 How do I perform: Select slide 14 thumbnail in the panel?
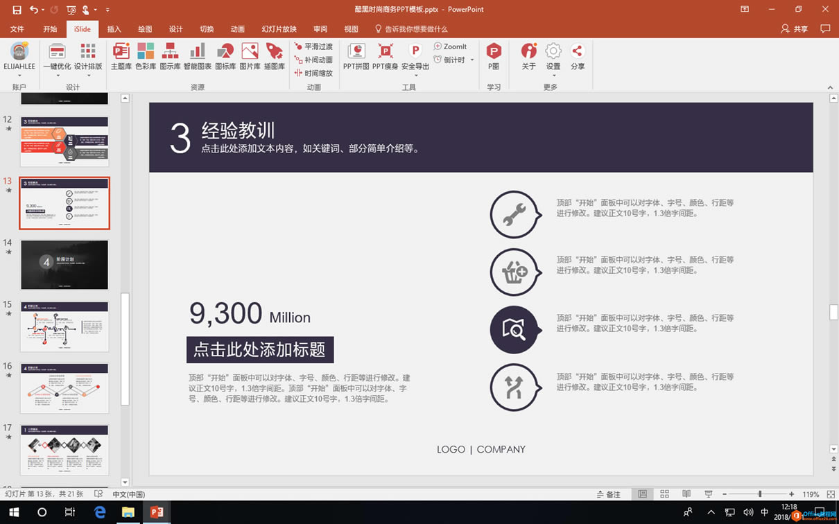tap(64, 264)
